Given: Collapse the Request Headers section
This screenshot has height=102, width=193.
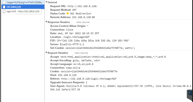Looking at the screenshot, I should (x=46, y=53).
